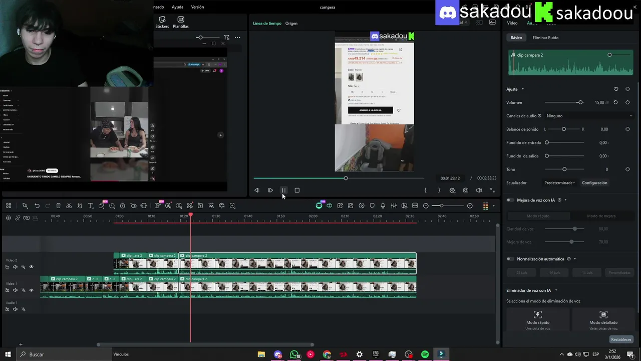Mute the Video 1 track

click(15, 290)
